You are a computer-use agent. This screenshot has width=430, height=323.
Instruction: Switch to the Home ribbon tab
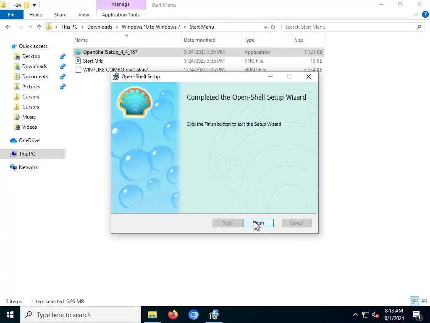(x=36, y=15)
